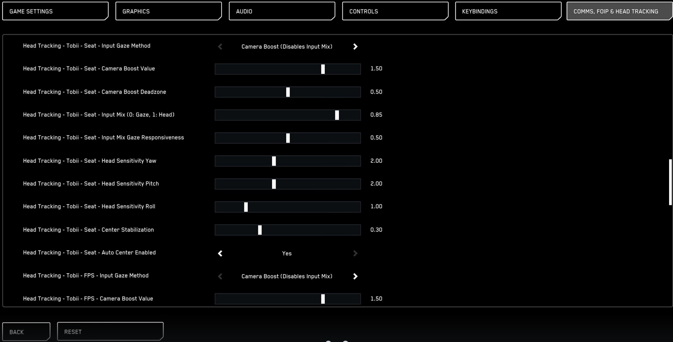Click the 0.30 Center Stabilization value
This screenshot has width=673, height=342.
point(376,230)
